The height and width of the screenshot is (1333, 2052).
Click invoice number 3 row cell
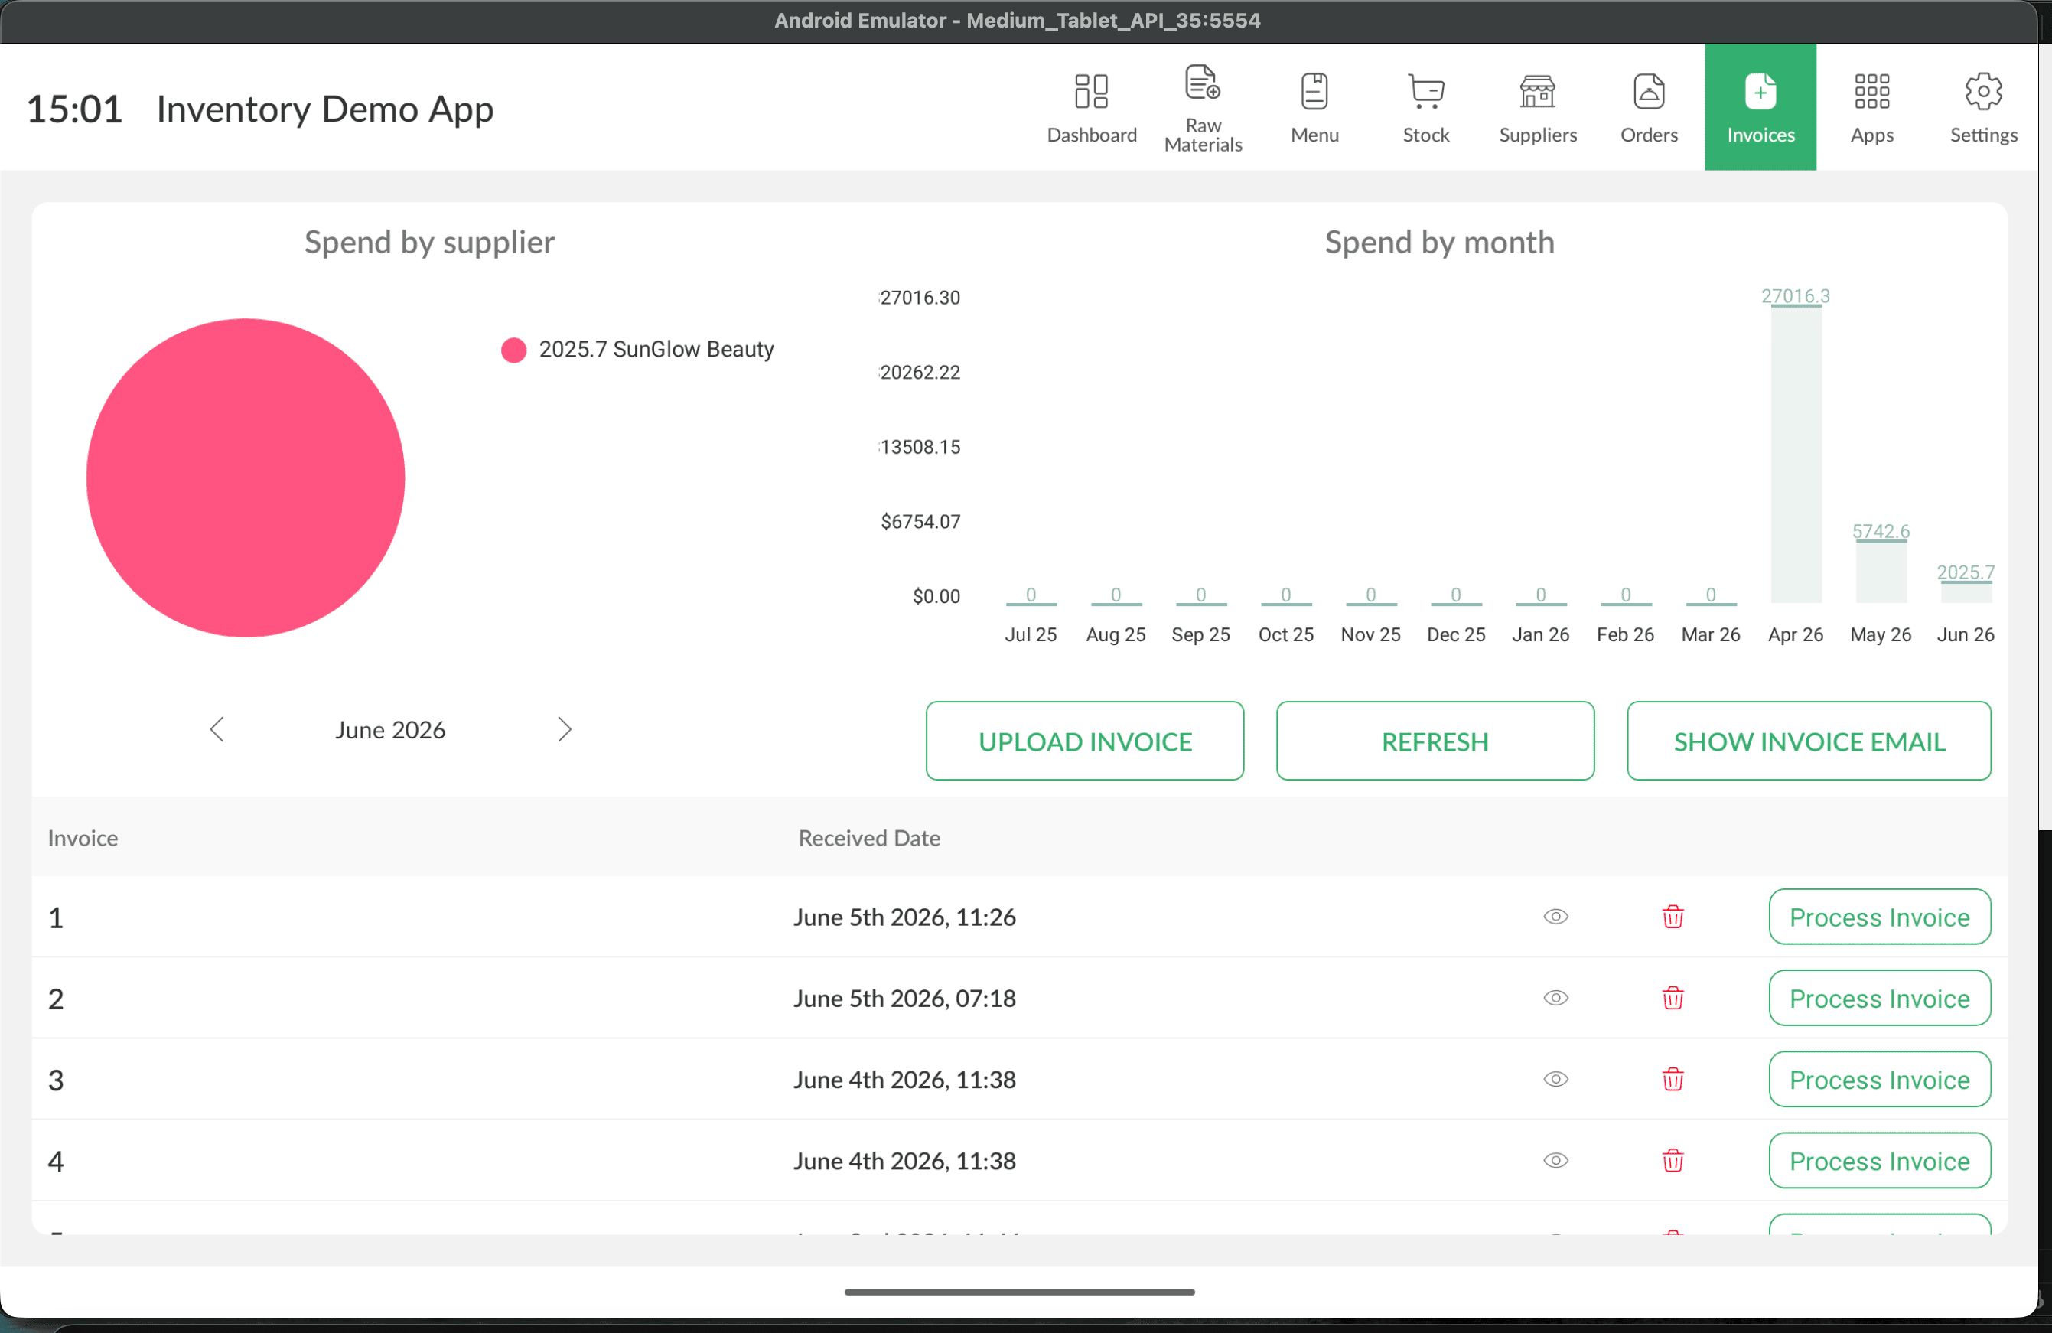click(56, 1080)
